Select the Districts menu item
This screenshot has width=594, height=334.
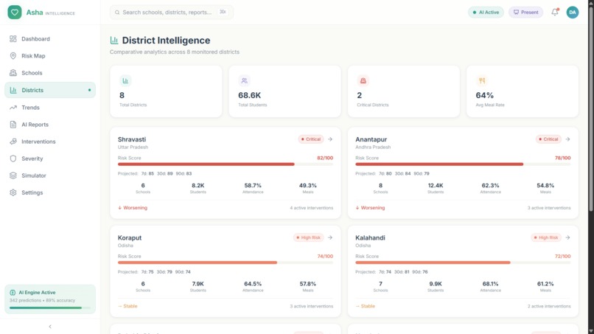coord(50,90)
